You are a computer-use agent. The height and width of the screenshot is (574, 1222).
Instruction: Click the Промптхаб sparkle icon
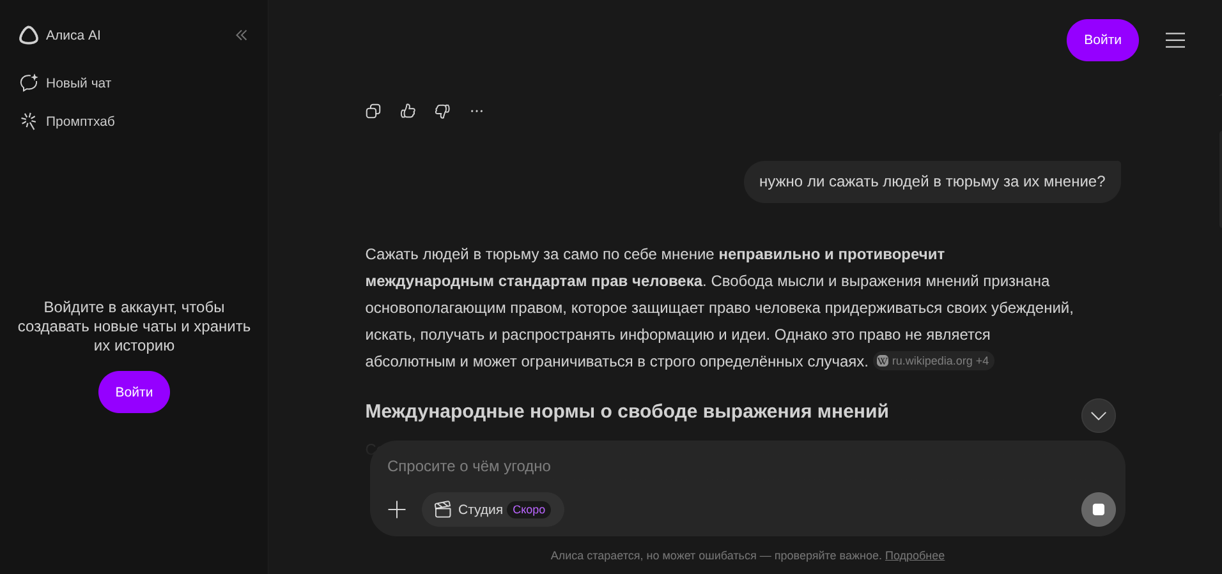tap(29, 121)
